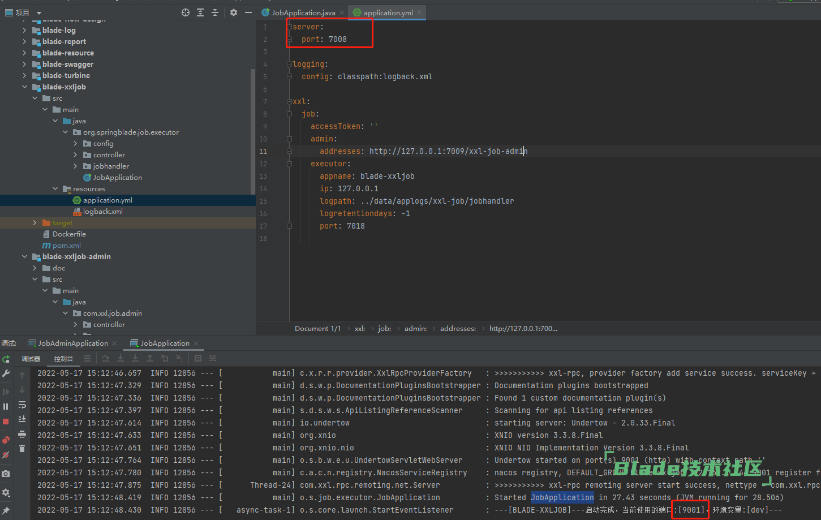The height and width of the screenshot is (520, 821).
Task: Click the Force Step Into icon
Action: [x=135, y=358]
